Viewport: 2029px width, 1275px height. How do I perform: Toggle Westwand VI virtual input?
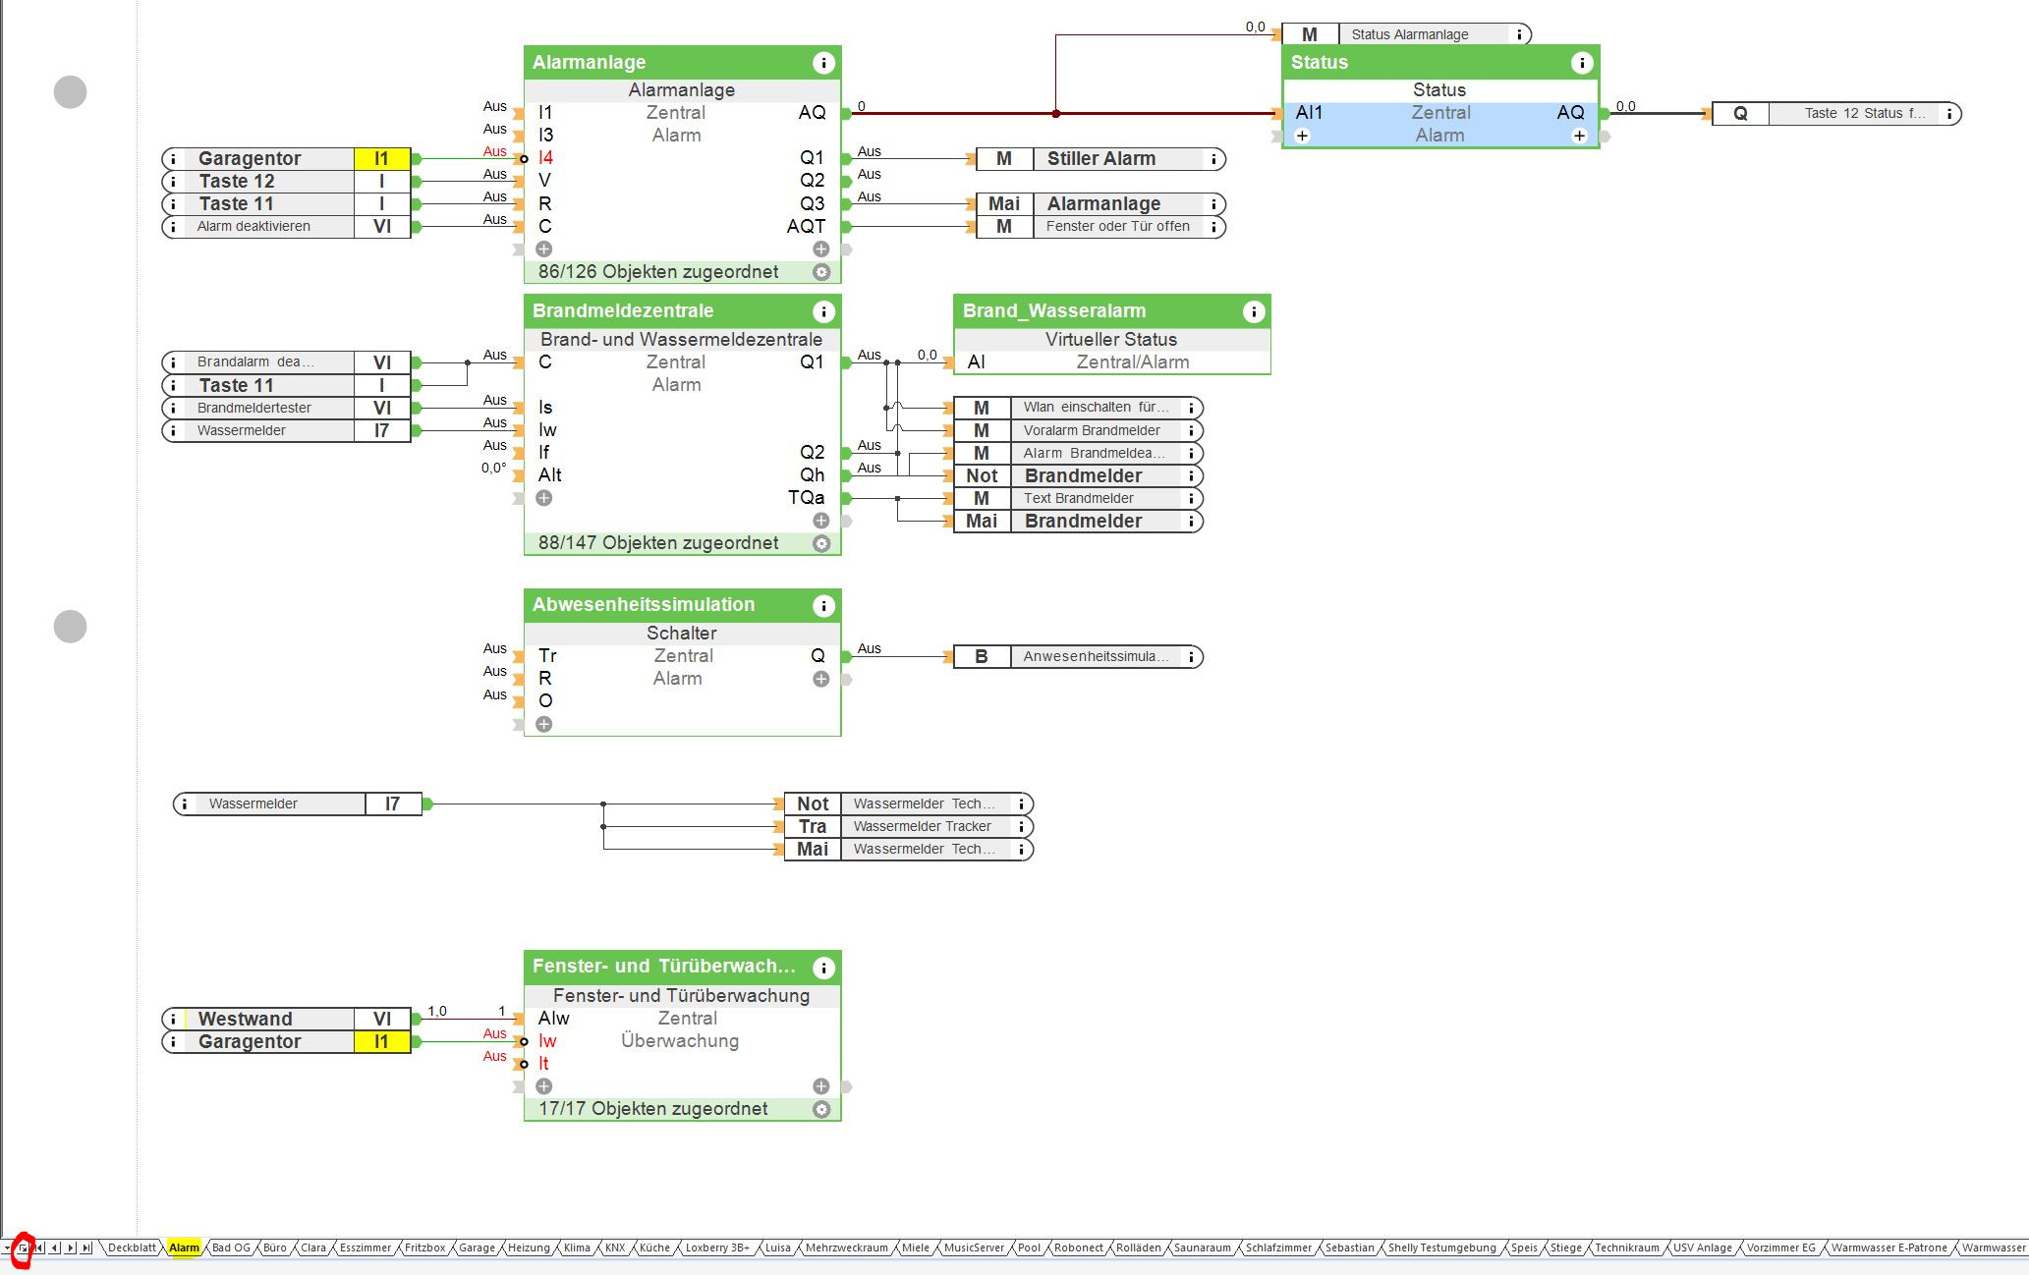click(381, 1019)
